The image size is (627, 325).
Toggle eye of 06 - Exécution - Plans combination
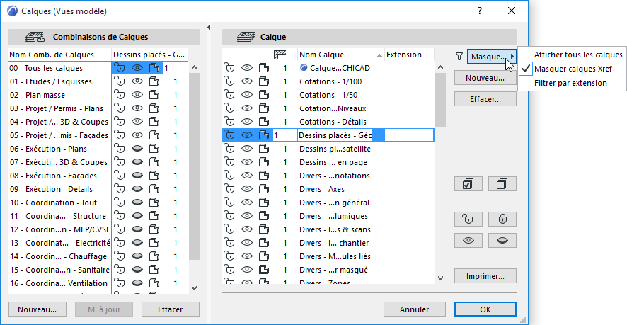coord(137,149)
